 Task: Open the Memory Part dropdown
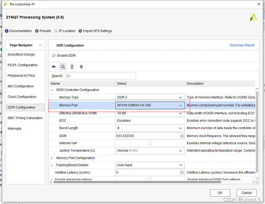click(x=180, y=105)
